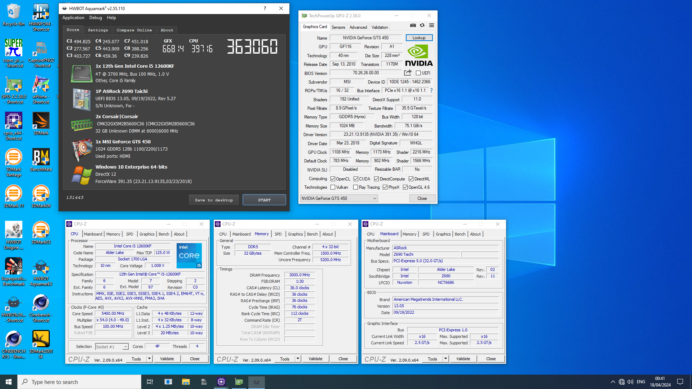Open Sensors tab in GPU-Z
This screenshot has width=692, height=389.
point(338,27)
